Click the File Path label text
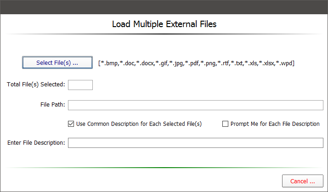The height and width of the screenshot is (192, 328). [53, 105]
